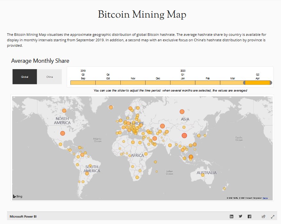The width and height of the screenshot is (281, 224).
Task: Click the large orange bubble over China
Action: coord(184,135)
